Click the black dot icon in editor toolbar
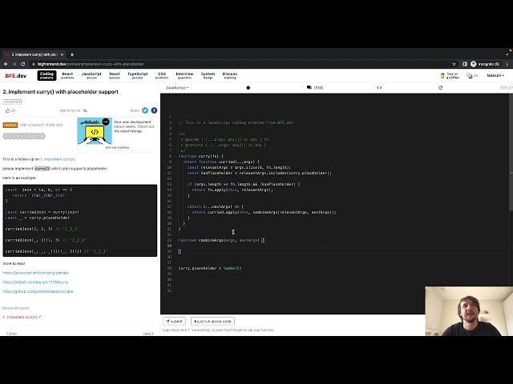513x384 pixels. click(248, 87)
